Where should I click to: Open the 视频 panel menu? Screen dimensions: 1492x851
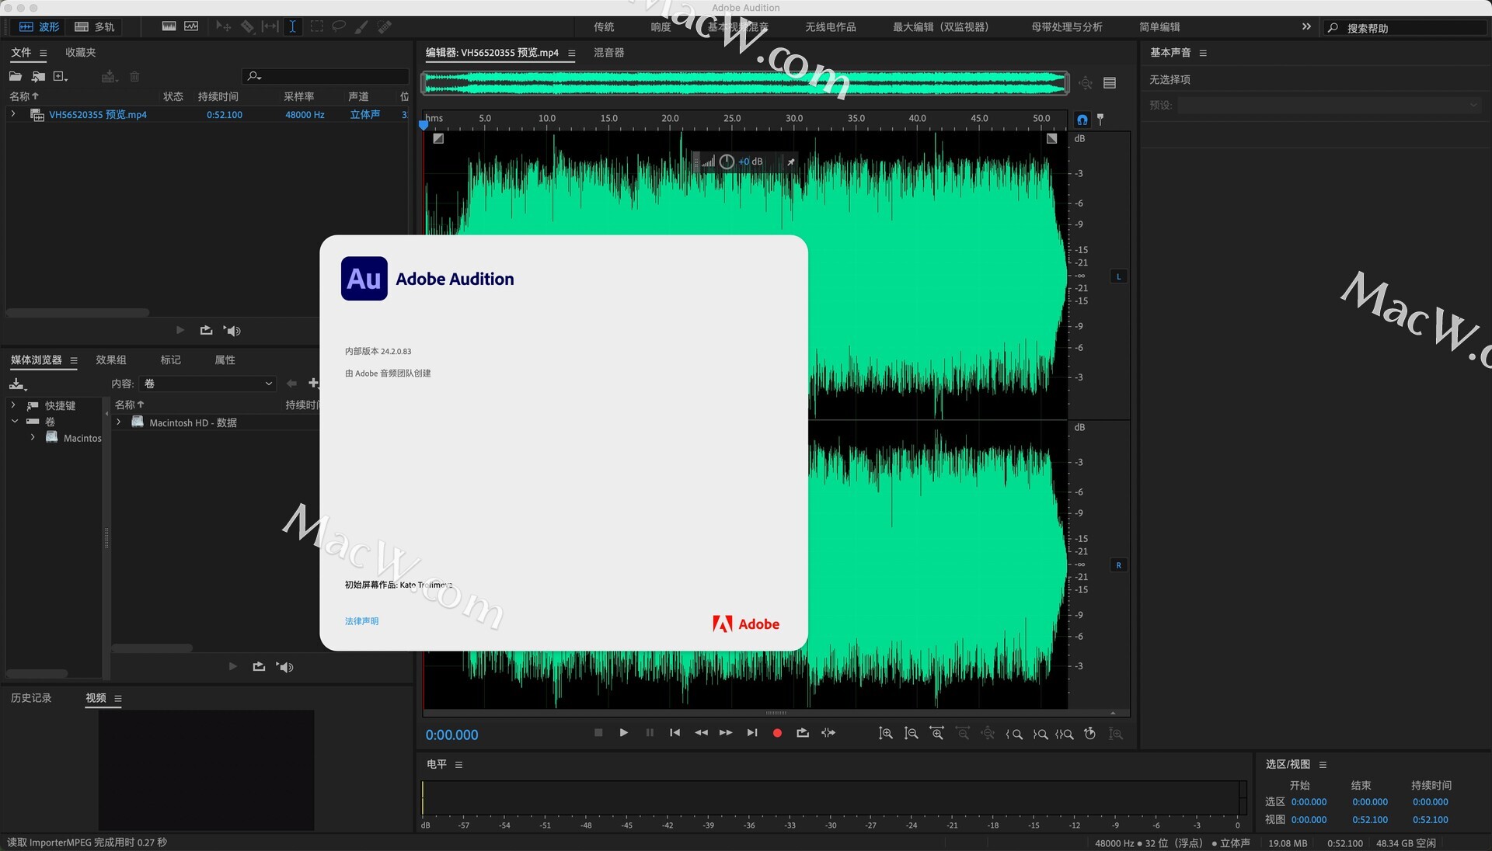[x=118, y=699]
